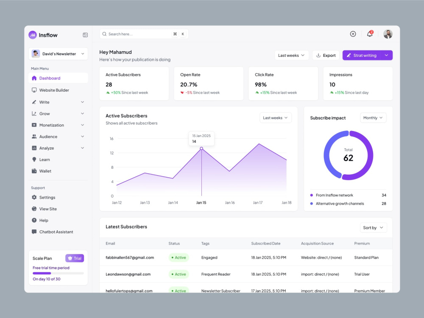Select Dashboard in Main Menu
The width and height of the screenshot is (424, 318).
pyautogui.click(x=58, y=78)
